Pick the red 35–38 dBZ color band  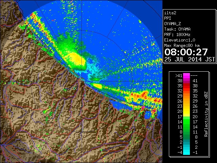186,86
